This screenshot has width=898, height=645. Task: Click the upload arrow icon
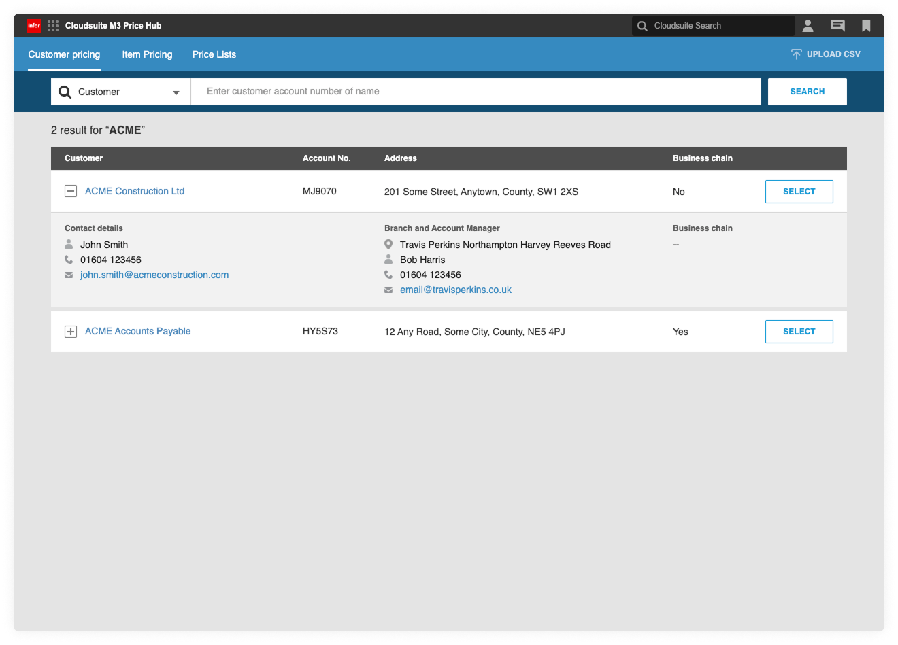pyautogui.click(x=796, y=54)
